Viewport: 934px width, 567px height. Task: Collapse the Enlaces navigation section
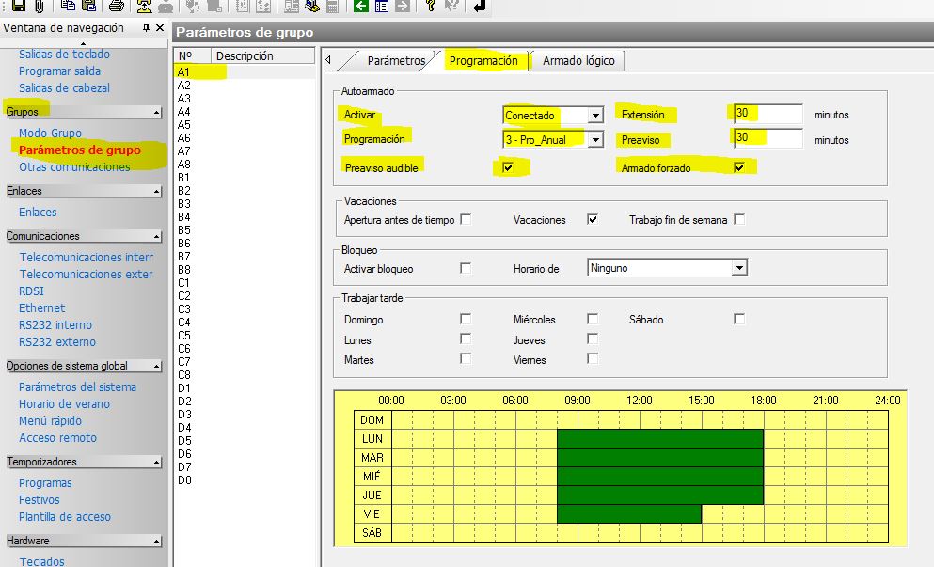(x=156, y=191)
